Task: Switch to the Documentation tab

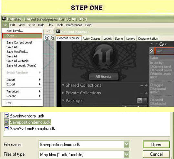Action: 148,39
